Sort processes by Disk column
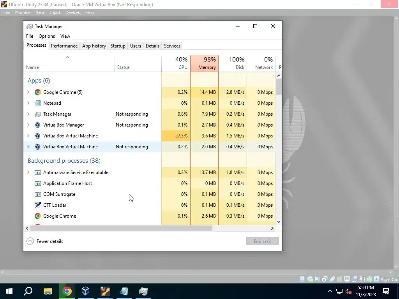 [x=233, y=63]
